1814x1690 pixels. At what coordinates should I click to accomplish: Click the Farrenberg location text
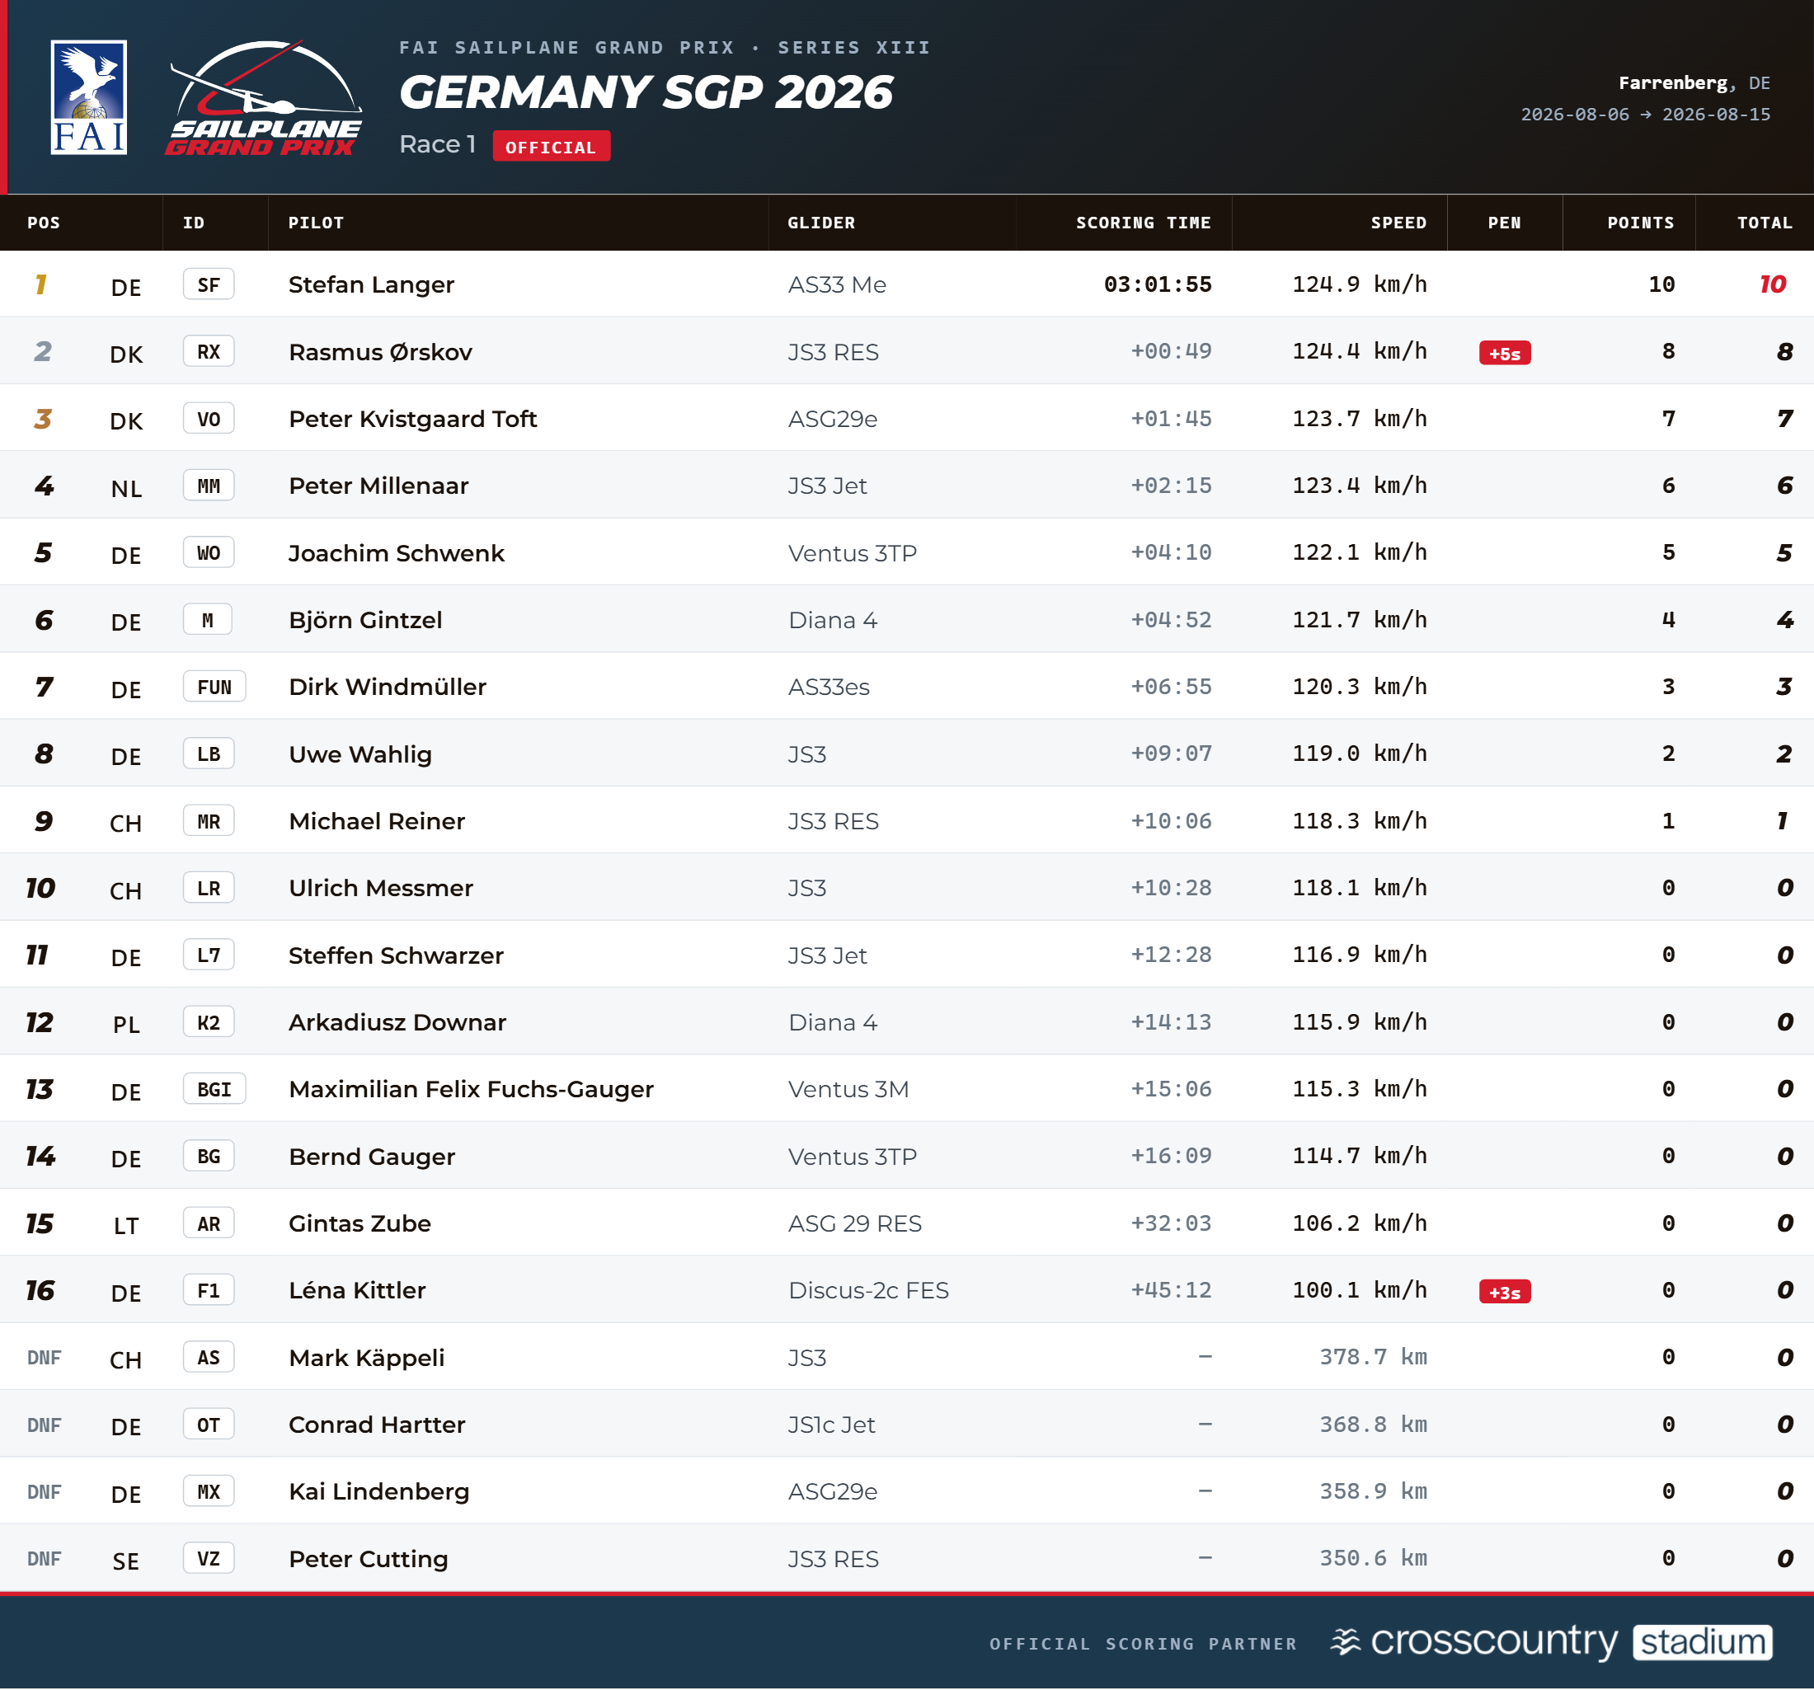[x=1672, y=83]
